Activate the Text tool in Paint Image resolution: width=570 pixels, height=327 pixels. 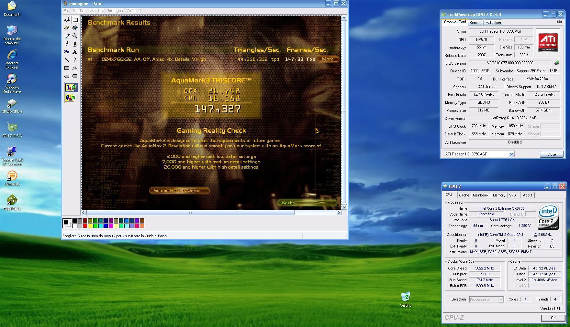click(75, 52)
